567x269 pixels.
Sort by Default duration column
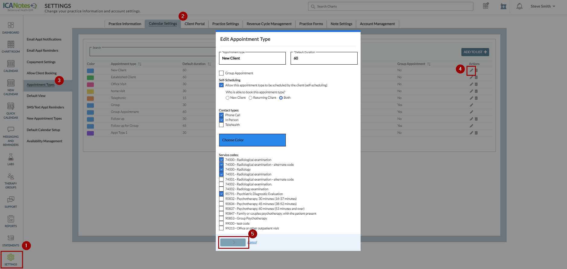tap(209, 64)
